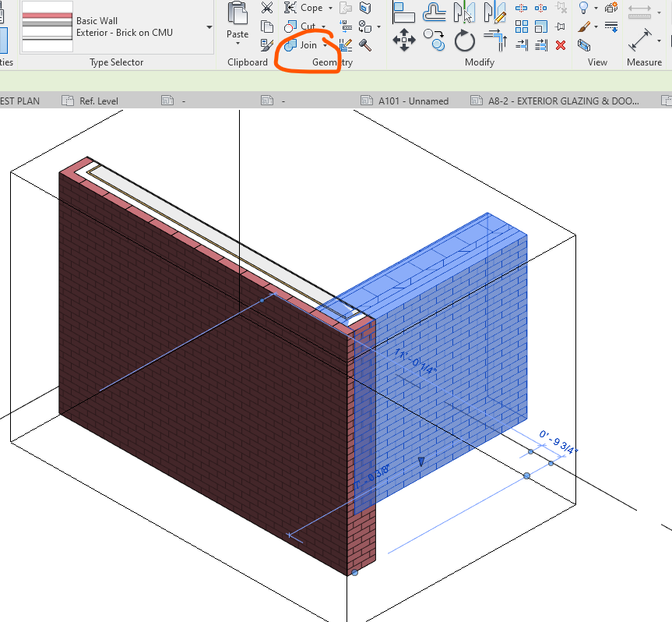Activate the Rotate tool

pyautogui.click(x=465, y=43)
